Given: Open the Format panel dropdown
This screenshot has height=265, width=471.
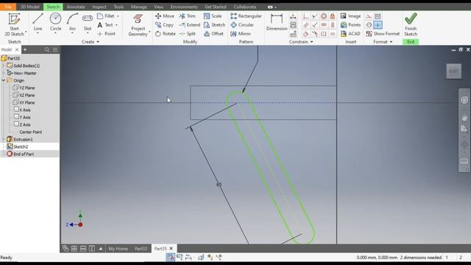Looking at the screenshot, I should 383,42.
